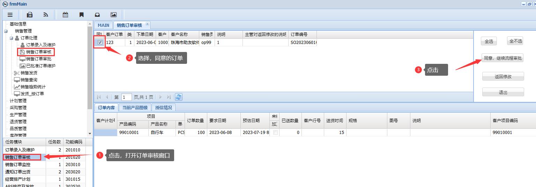Click 销售订单审核 in task module list
536x187 pixels.
[x=18, y=157]
